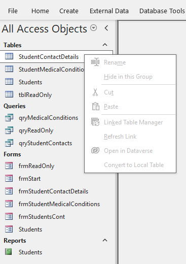This screenshot has height=264, width=186.
Task: Select the qryMedicalConditions query name
Action: pyautogui.click(x=49, y=118)
